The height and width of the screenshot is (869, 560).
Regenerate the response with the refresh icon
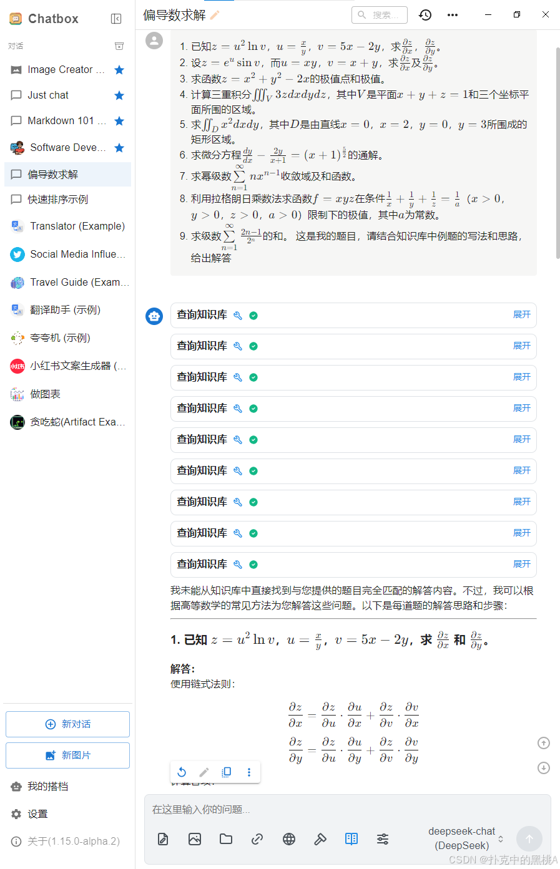point(182,772)
